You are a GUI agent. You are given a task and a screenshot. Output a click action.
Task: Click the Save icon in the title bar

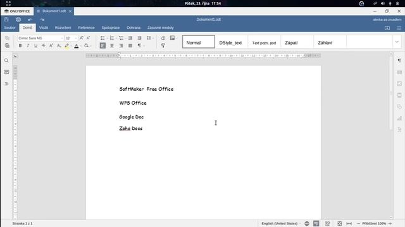(x=6, y=20)
